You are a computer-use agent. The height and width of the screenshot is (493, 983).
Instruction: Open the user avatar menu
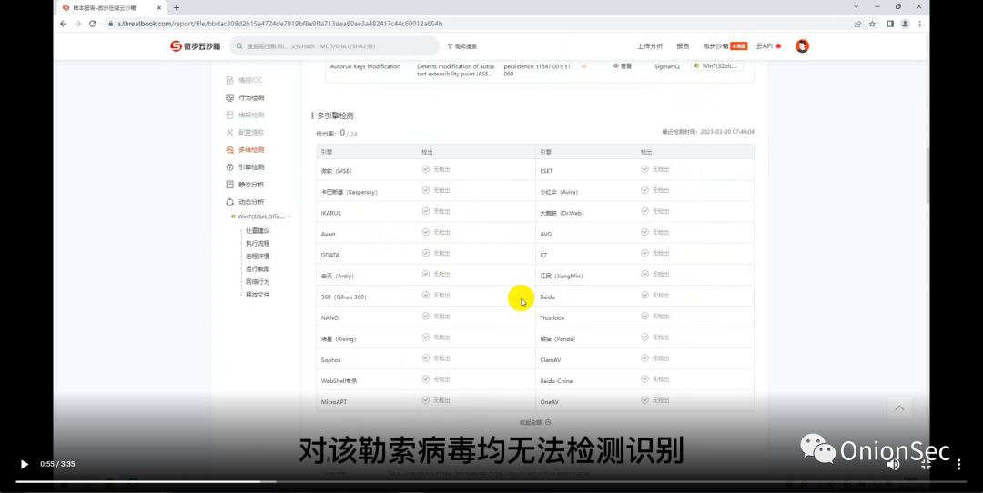click(x=802, y=46)
